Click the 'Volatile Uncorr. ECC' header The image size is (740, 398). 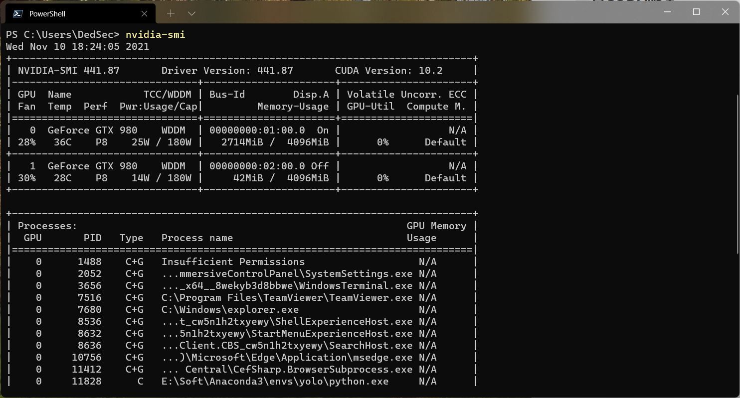pos(407,95)
